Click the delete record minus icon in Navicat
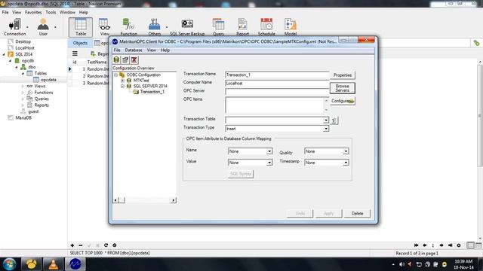The image size is (483, 271). click(81, 245)
